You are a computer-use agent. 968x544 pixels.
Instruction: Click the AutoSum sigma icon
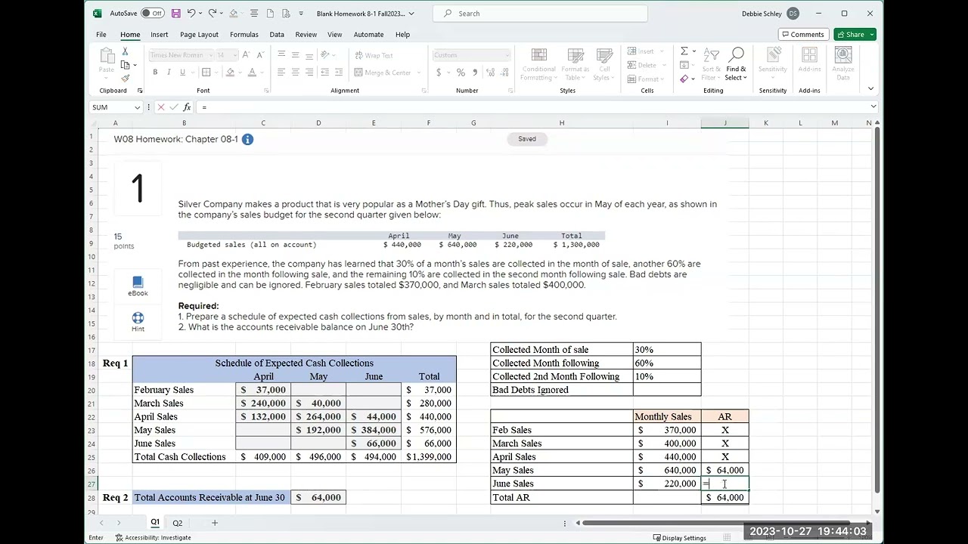[x=684, y=51]
